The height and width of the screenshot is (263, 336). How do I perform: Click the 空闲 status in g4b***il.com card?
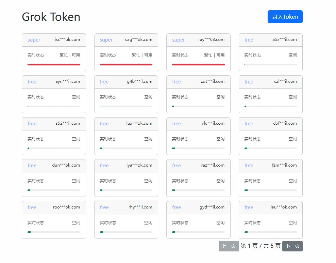point(148,97)
